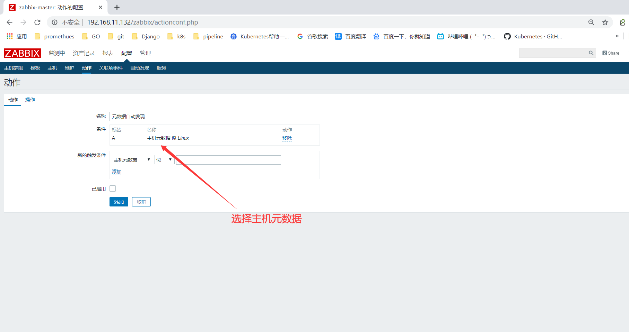Open the 主机元数据 condition type dropdown
This screenshot has height=332, width=629.
tap(132, 159)
